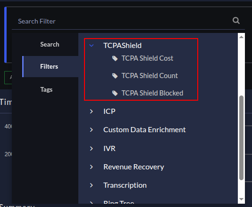Pick the TCPA Shield Blocked filter

tap(152, 93)
